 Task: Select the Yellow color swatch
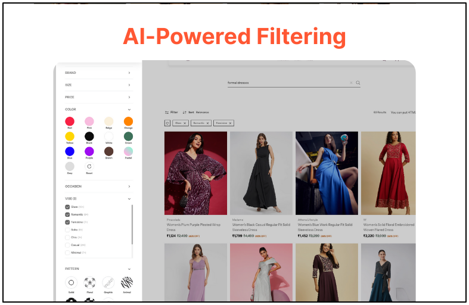pos(70,136)
